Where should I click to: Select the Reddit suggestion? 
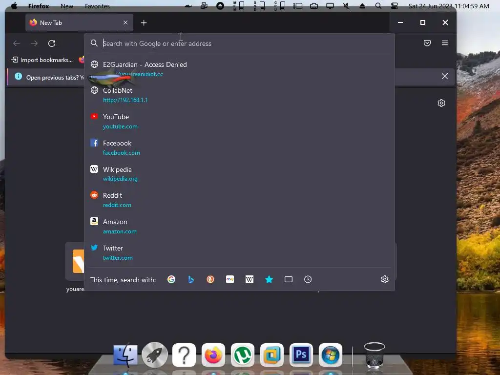pyautogui.click(x=239, y=200)
